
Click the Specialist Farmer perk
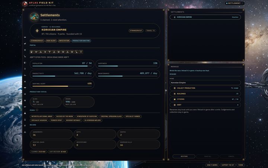pos(133,116)
